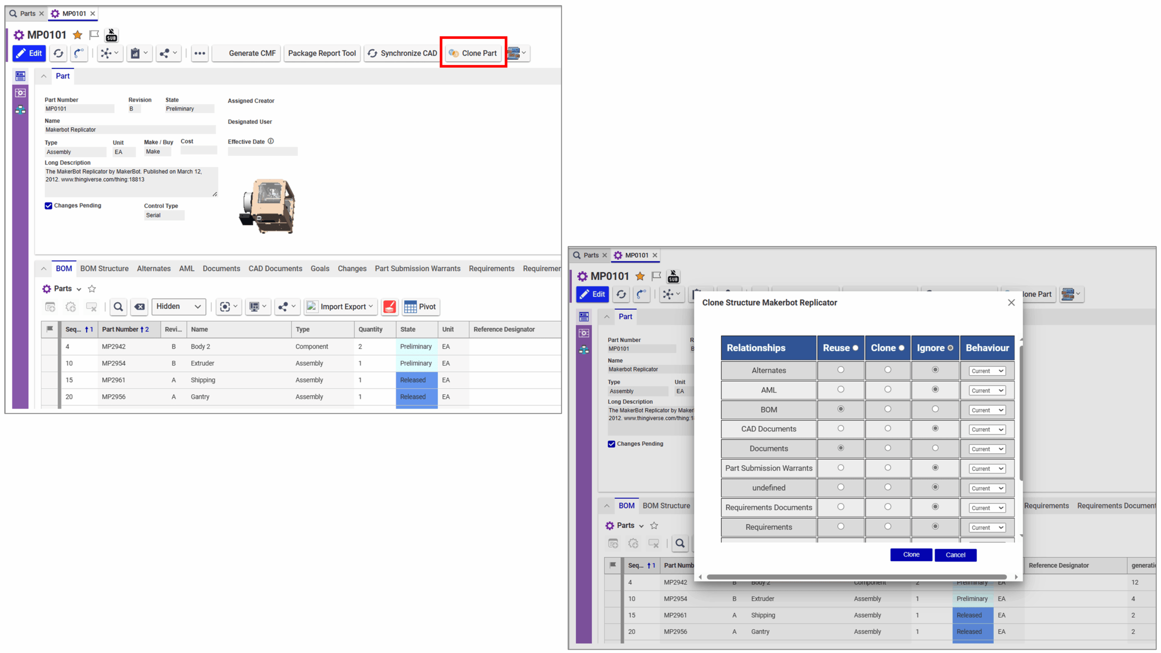The width and height of the screenshot is (1161, 653).
Task: Click the star icon beside Parts in left BOM
Action: [92, 289]
